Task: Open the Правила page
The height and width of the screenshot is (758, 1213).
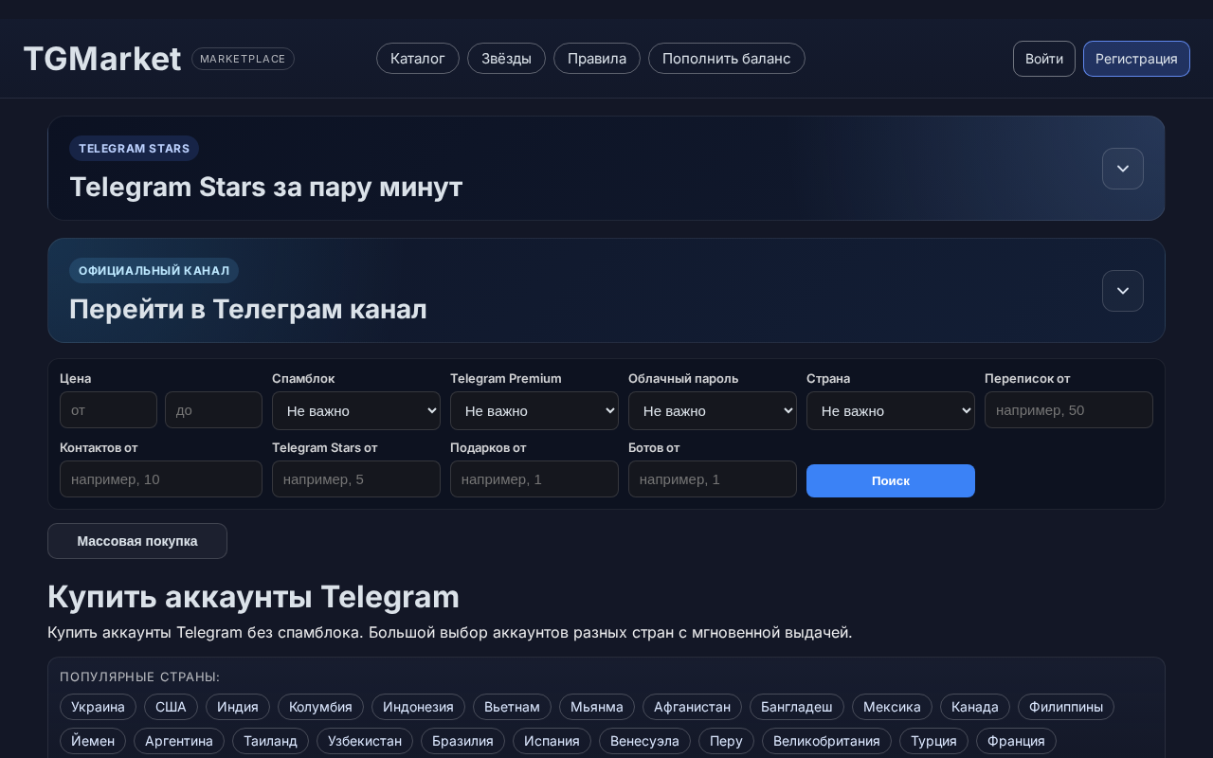Action: pos(597,59)
